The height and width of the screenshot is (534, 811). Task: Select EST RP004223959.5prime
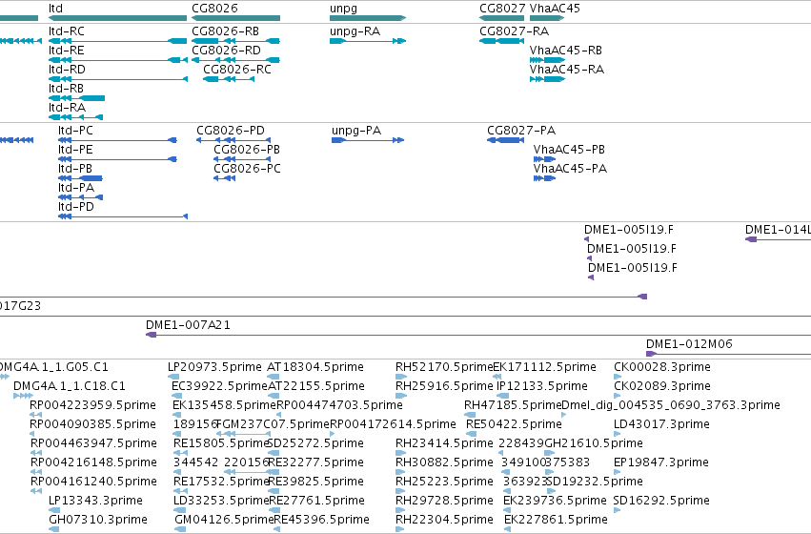pos(92,405)
